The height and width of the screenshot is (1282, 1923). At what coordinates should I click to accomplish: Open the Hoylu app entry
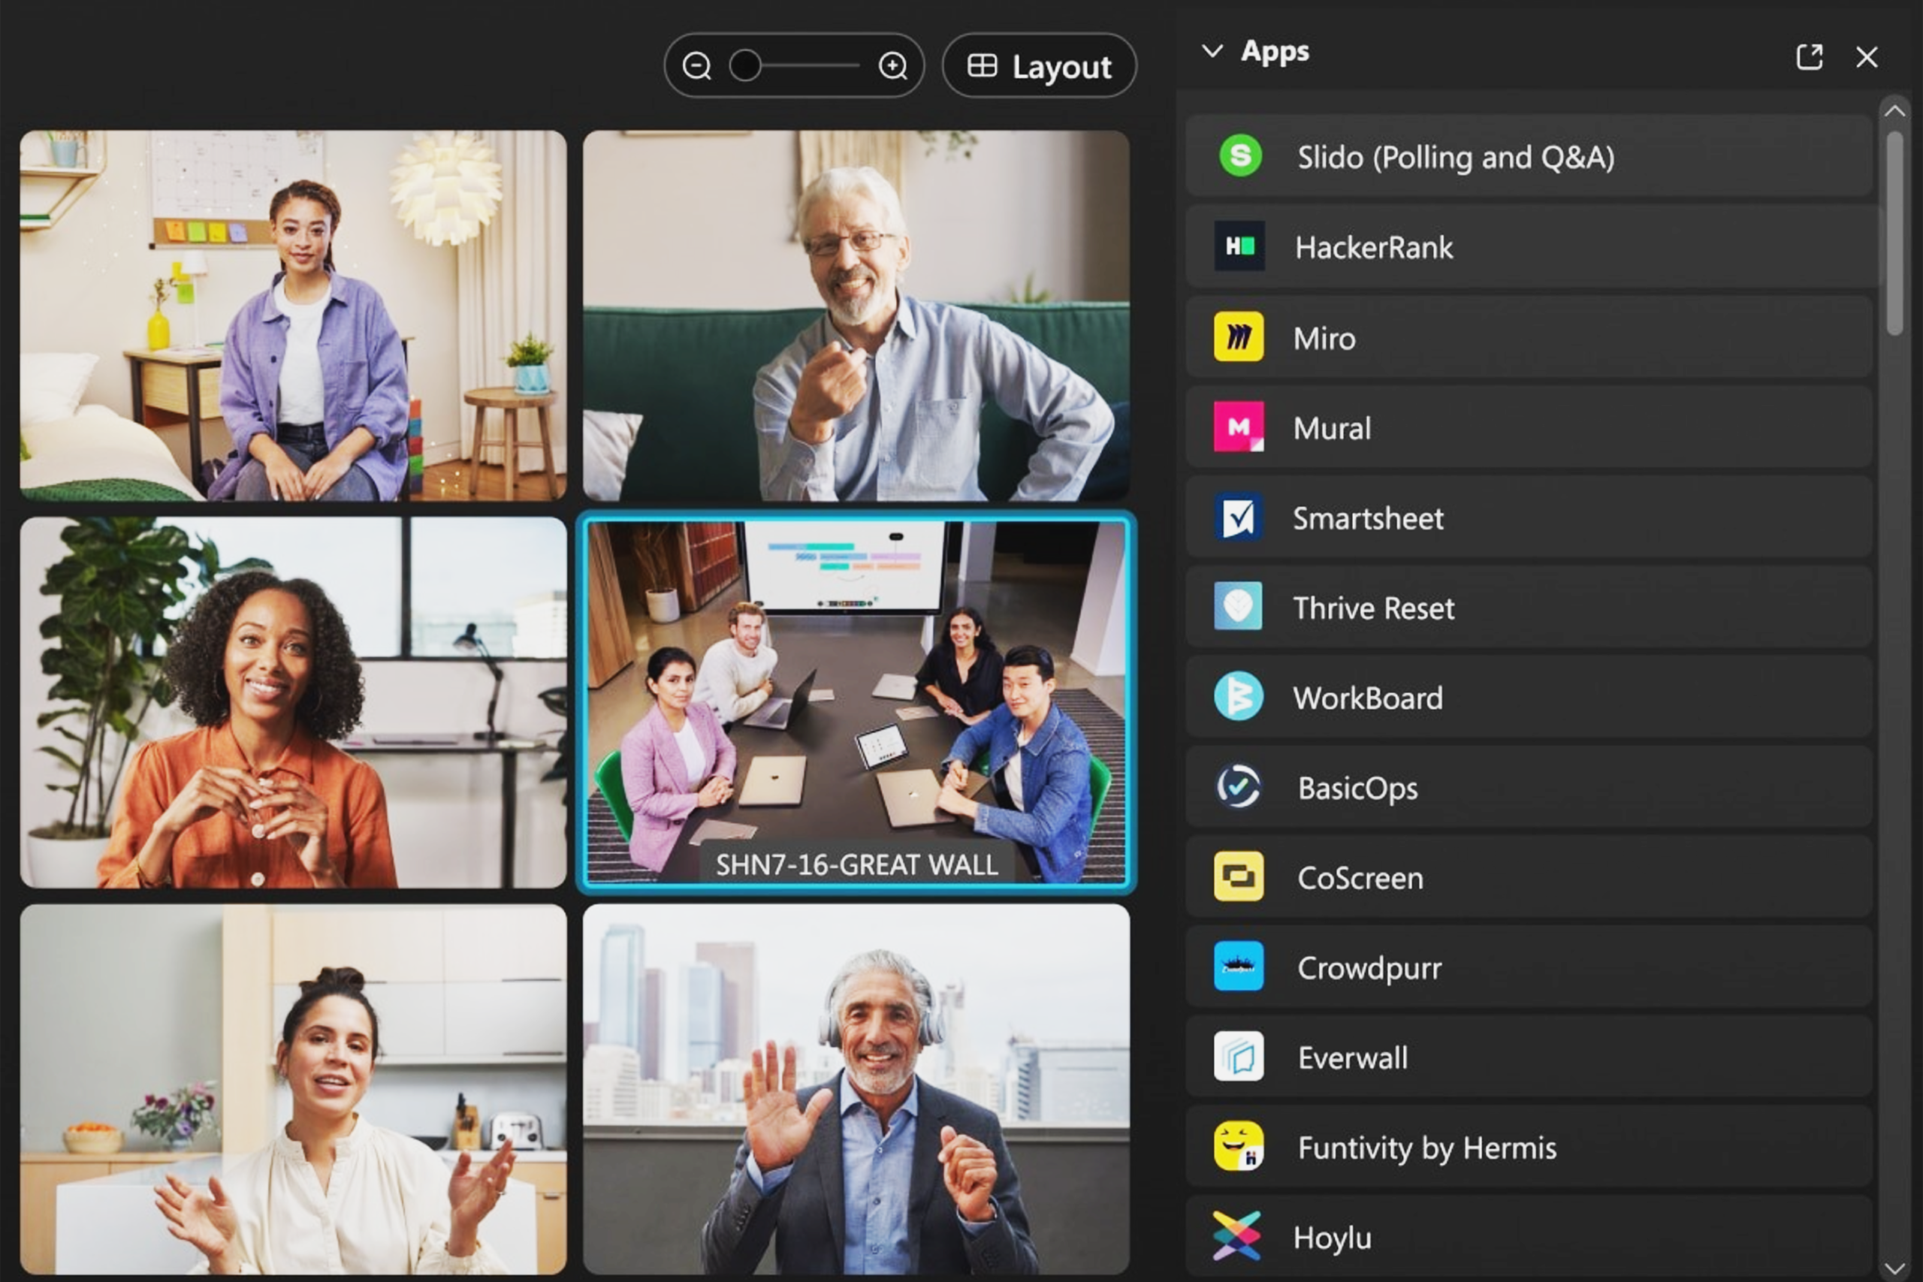[1529, 1235]
